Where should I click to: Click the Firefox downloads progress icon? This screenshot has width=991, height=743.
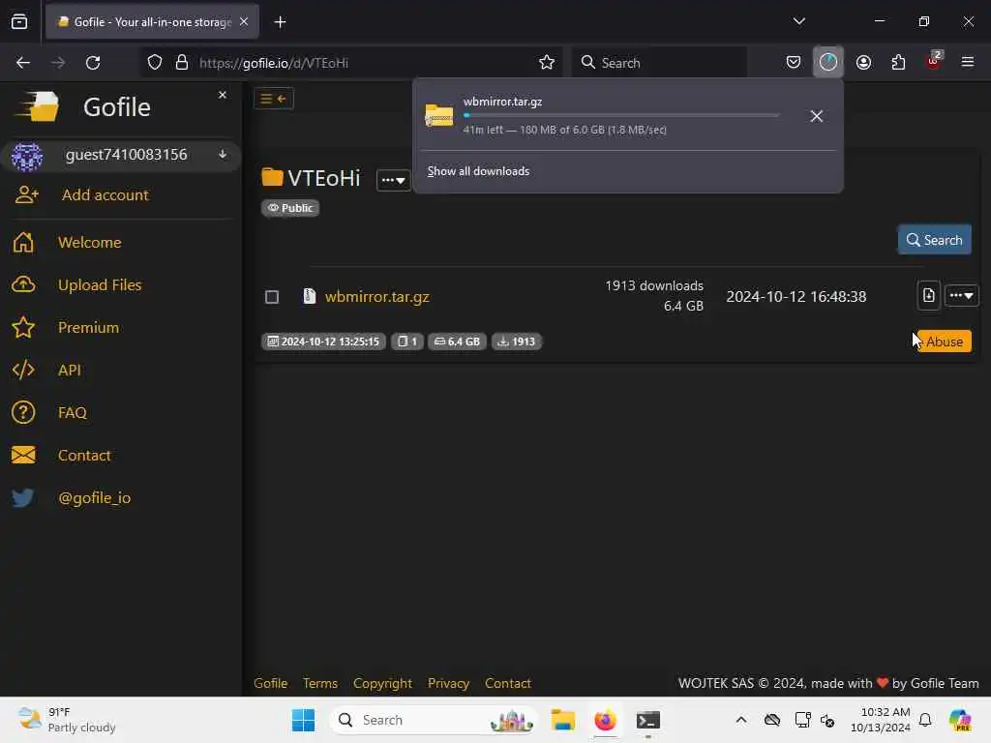coord(828,62)
